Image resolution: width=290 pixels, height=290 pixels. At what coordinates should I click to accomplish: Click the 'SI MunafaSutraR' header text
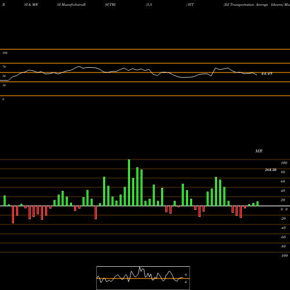(71, 5)
